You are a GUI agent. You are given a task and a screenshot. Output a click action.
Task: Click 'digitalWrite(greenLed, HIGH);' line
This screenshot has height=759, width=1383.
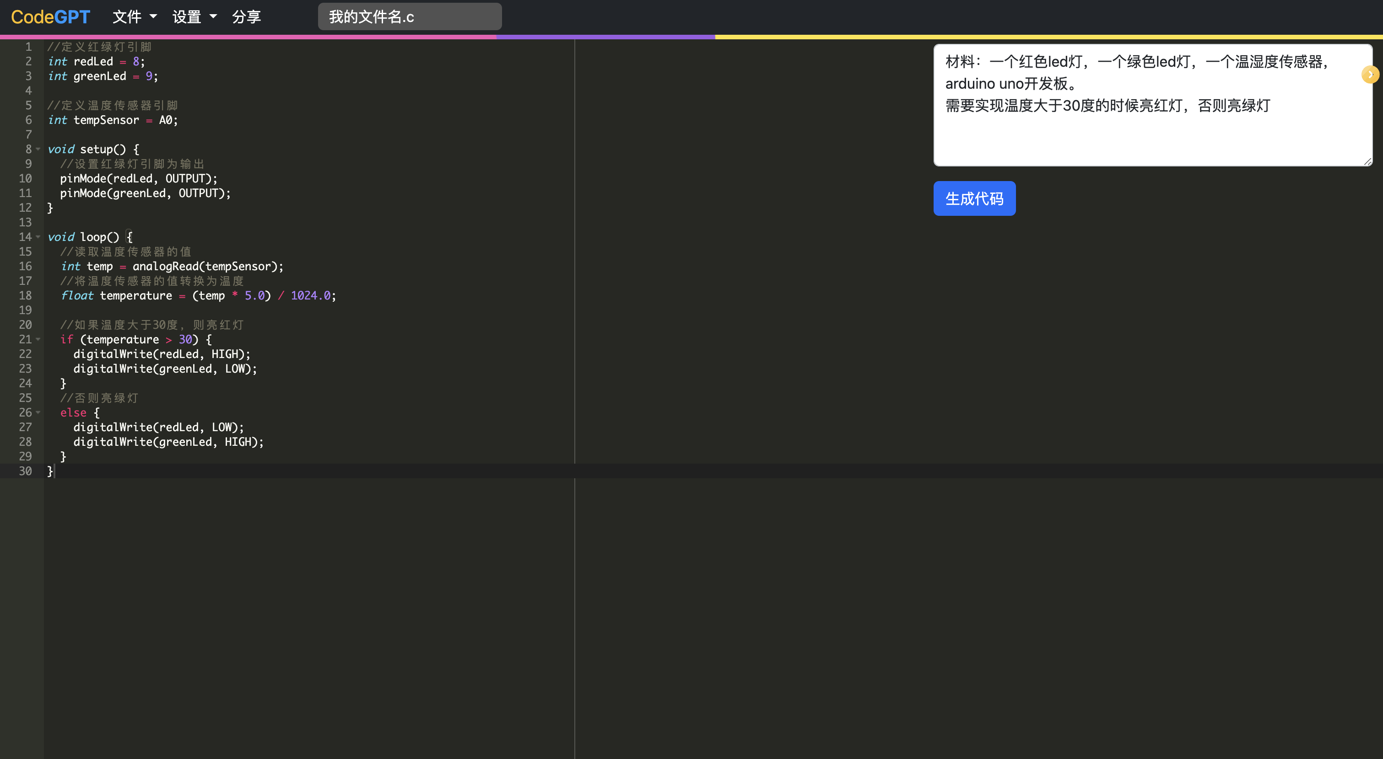click(x=168, y=442)
